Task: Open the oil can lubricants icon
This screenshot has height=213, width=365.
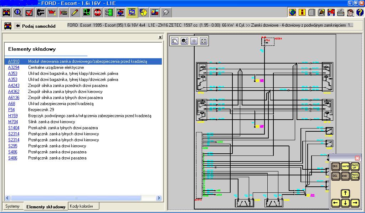Action: tap(52, 12)
